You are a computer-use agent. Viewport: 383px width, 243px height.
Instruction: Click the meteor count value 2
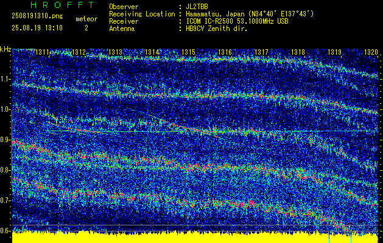(x=86, y=28)
